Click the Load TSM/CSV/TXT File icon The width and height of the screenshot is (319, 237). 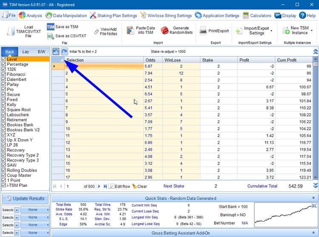click(11, 31)
